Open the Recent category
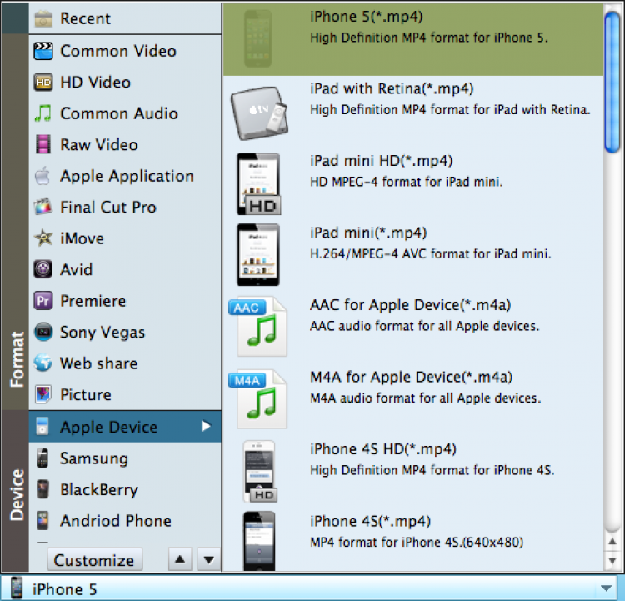The image size is (625, 601). (125, 18)
